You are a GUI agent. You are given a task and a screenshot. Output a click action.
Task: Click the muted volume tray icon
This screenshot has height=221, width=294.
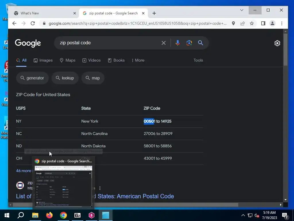click(x=257, y=215)
